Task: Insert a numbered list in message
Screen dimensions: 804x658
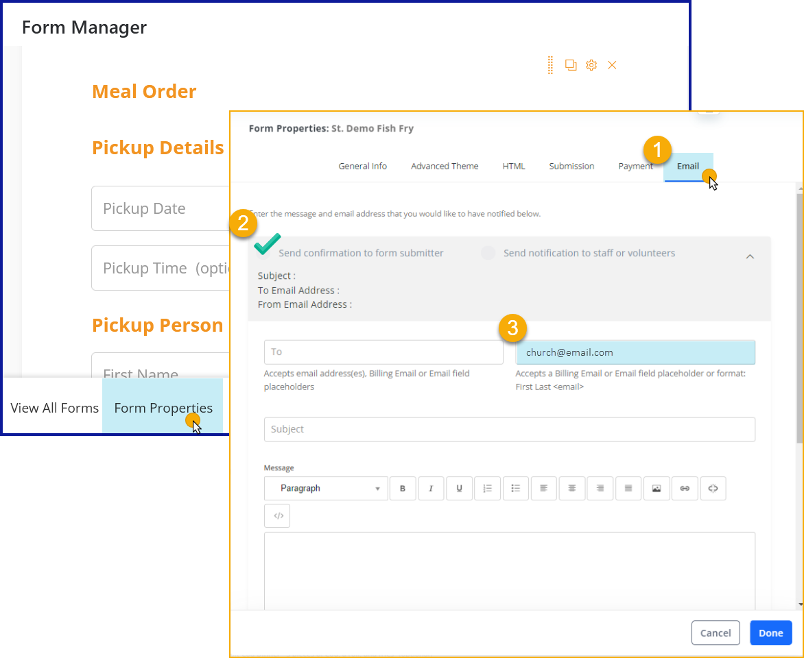Action: point(487,488)
